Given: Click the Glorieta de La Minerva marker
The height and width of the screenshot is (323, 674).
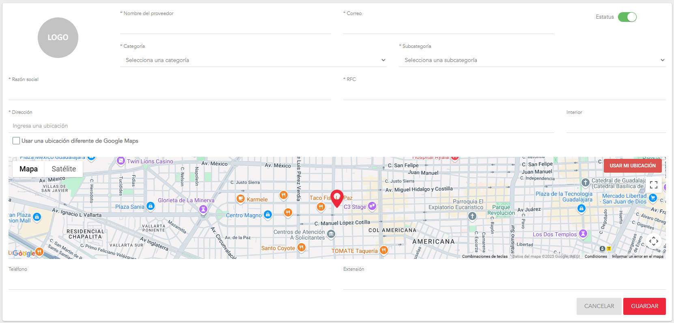Looking at the screenshot, I should coord(203,209).
